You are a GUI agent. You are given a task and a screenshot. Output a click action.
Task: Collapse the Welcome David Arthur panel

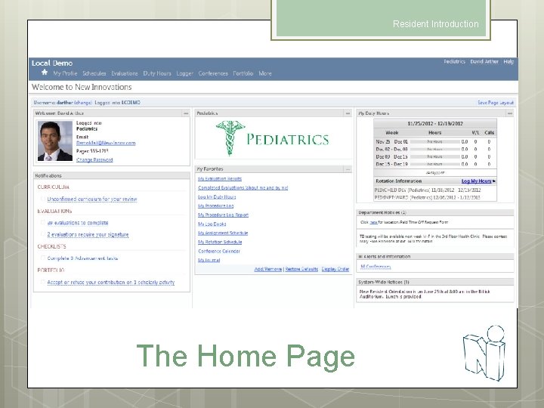point(186,113)
